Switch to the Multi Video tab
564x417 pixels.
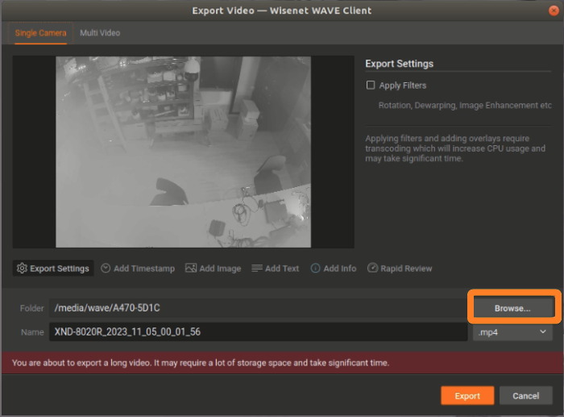[100, 33]
